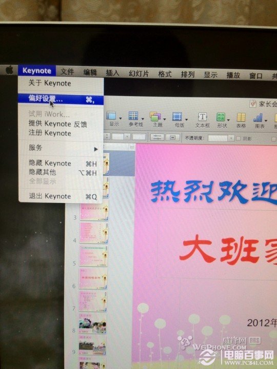
Task: Open the 编辑 (Edit) menu
Action: [x=90, y=72]
